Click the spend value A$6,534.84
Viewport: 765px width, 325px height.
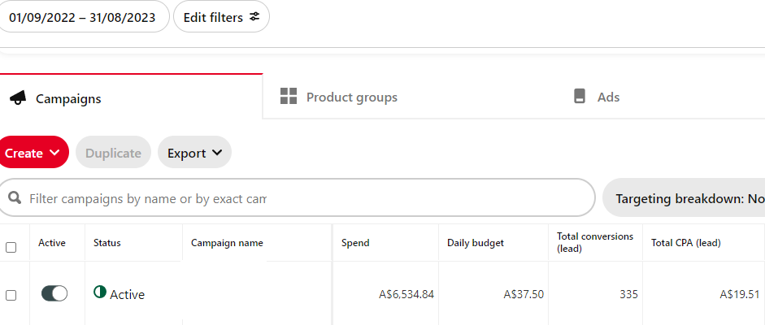(406, 294)
